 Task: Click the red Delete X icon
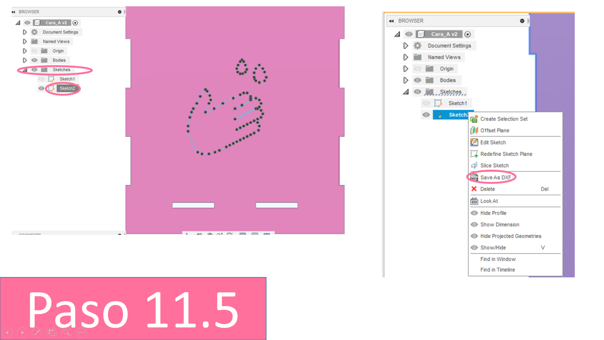click(474, 189)
